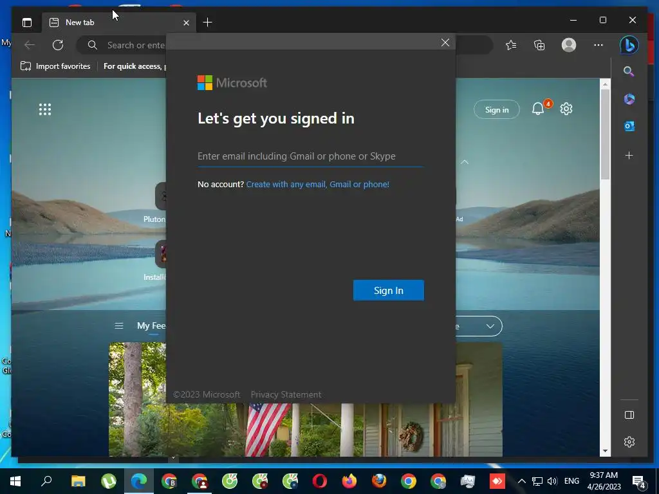Open the feed layout dropdown chevron
The image size is (659, 494).
pos(490,326)
